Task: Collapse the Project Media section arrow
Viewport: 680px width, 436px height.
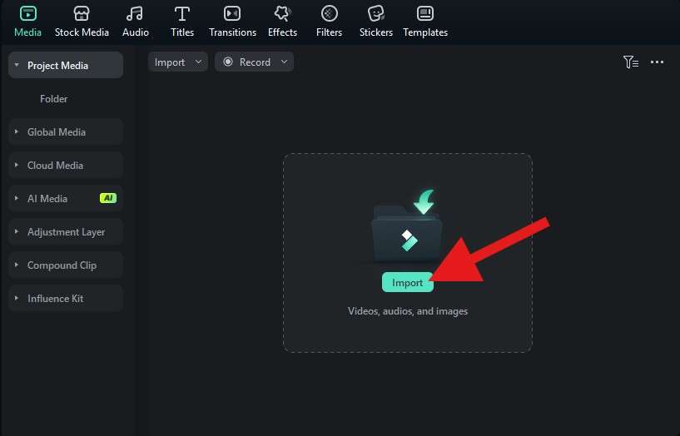Action: (x=17, y=65)
